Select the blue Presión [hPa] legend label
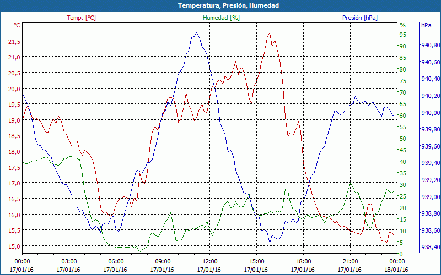The image size is (441, 275). [360, 18]
